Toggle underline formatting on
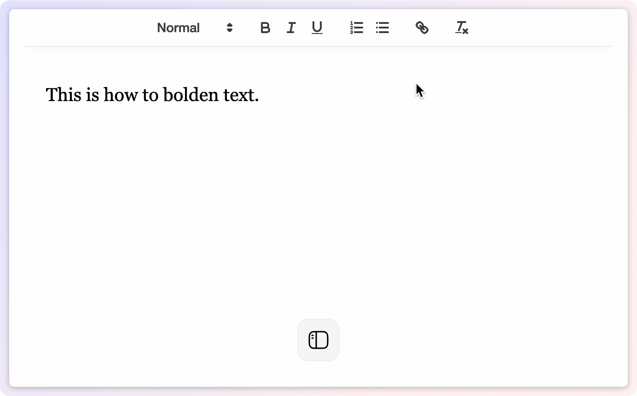The width and height of the screenshot is (637, 396). point(317,28)
